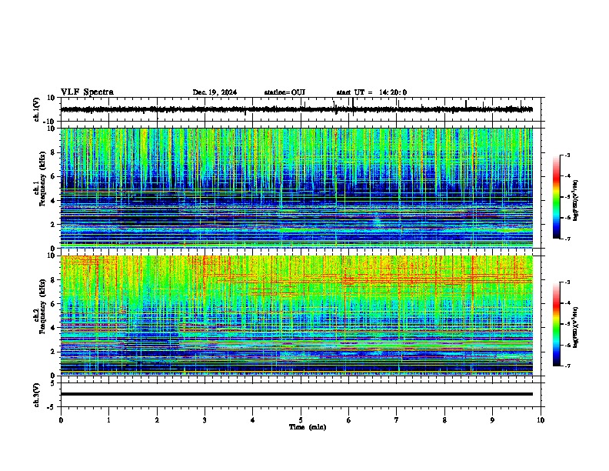Click inside the ch.2 spectrogram panel
This screenshot has height=471, width=609.
pyautogui.click(x=297, y=316)
